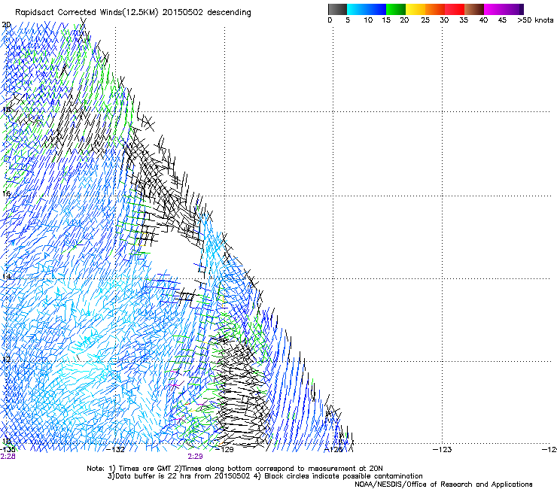The width and height of the screenshot is (557, 489).
Task: Click the yellow 20-25 knots legend color
Action: (415, 9)
